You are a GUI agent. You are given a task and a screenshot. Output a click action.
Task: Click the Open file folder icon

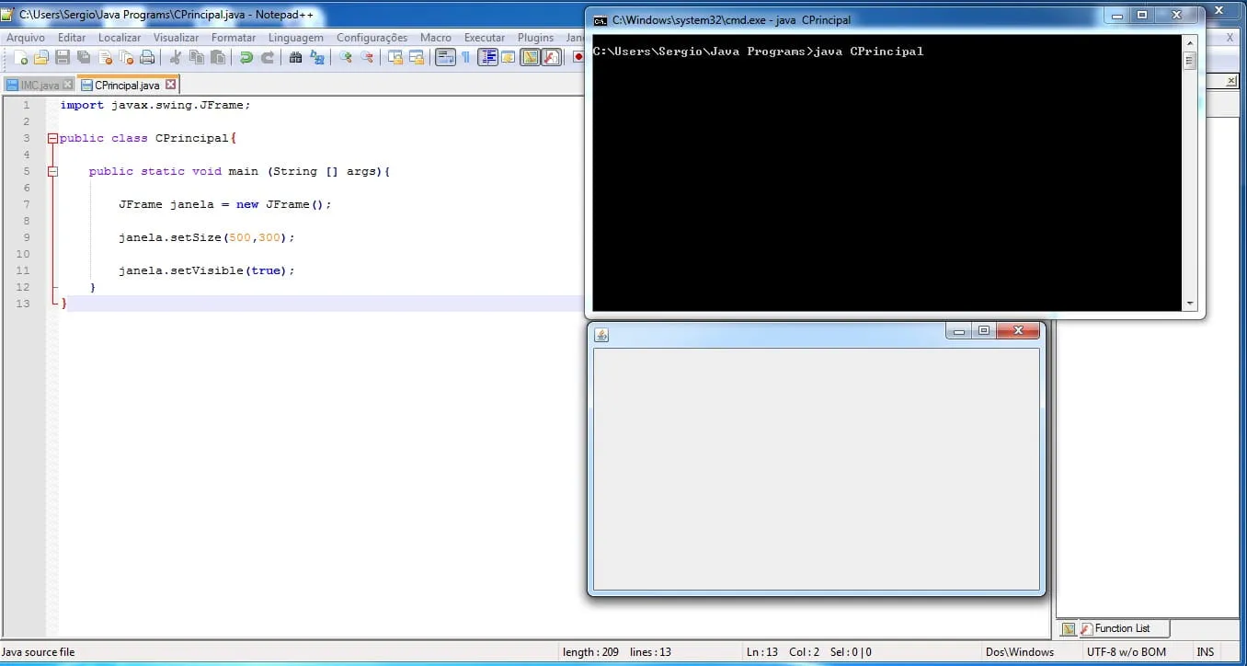pyautogui.click(x=41, y=57)
